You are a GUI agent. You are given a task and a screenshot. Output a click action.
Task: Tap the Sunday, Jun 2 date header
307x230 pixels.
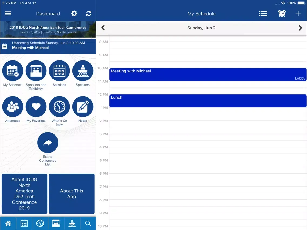click(201, 28)
